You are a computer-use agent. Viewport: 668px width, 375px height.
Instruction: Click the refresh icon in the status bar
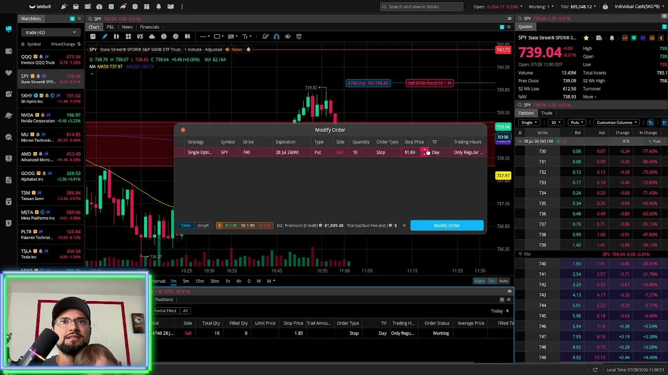595,370
